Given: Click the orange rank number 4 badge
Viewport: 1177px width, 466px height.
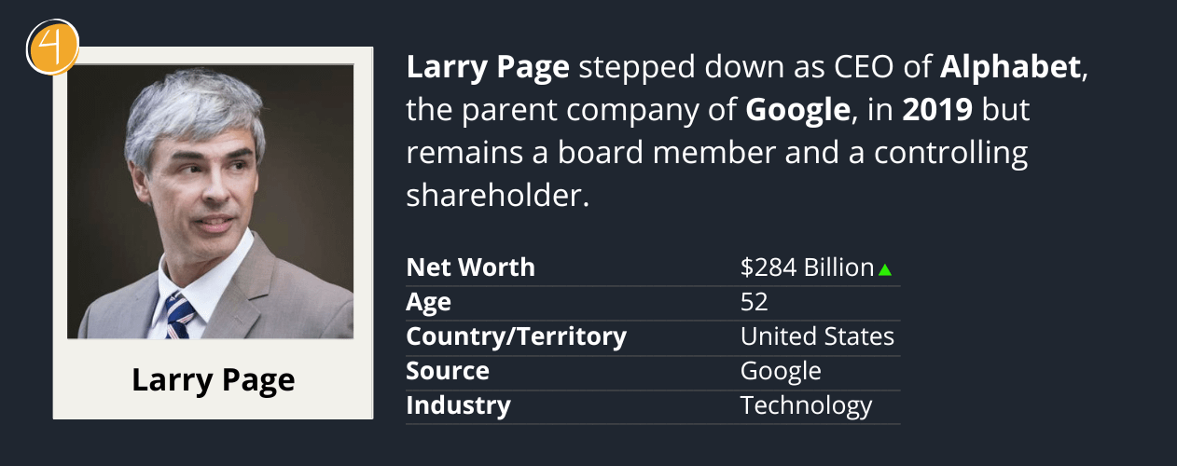Looking at the screenshot, I should pyautogui.click(x=53, y=47).
